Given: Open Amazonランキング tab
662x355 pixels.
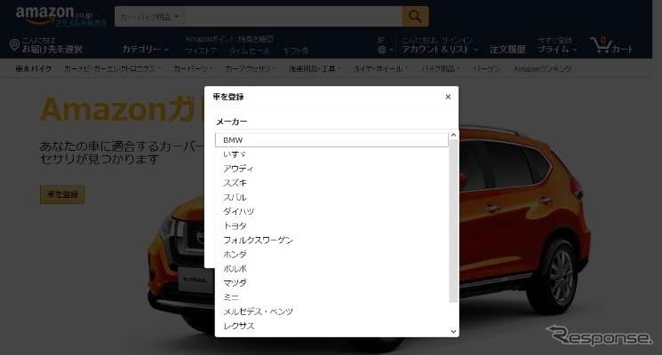Looking at the screenshot, I should click(x=543, y=68).
